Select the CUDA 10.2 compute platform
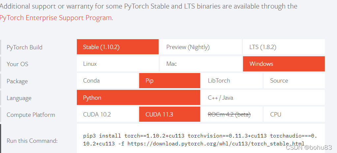Screen dimensions: 337x153 click(107, 115)
